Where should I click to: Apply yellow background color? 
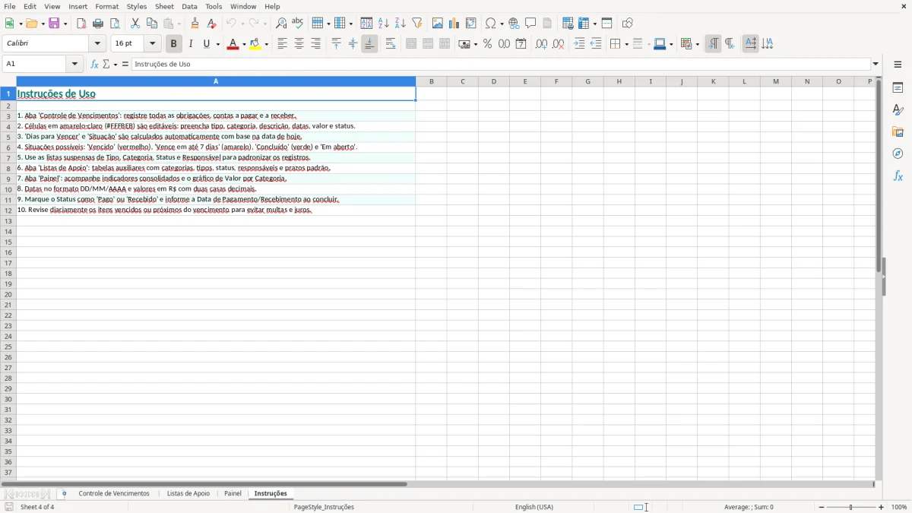[255, 44]
